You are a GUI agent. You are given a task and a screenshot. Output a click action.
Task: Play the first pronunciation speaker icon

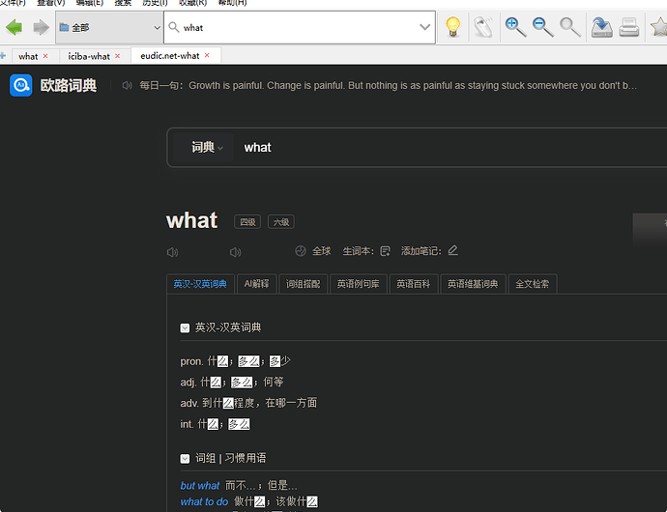coord(172,252)
